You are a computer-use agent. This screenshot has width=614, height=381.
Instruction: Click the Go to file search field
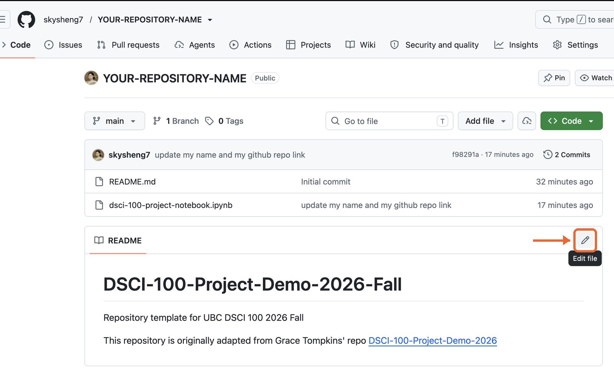click(389, 121)
